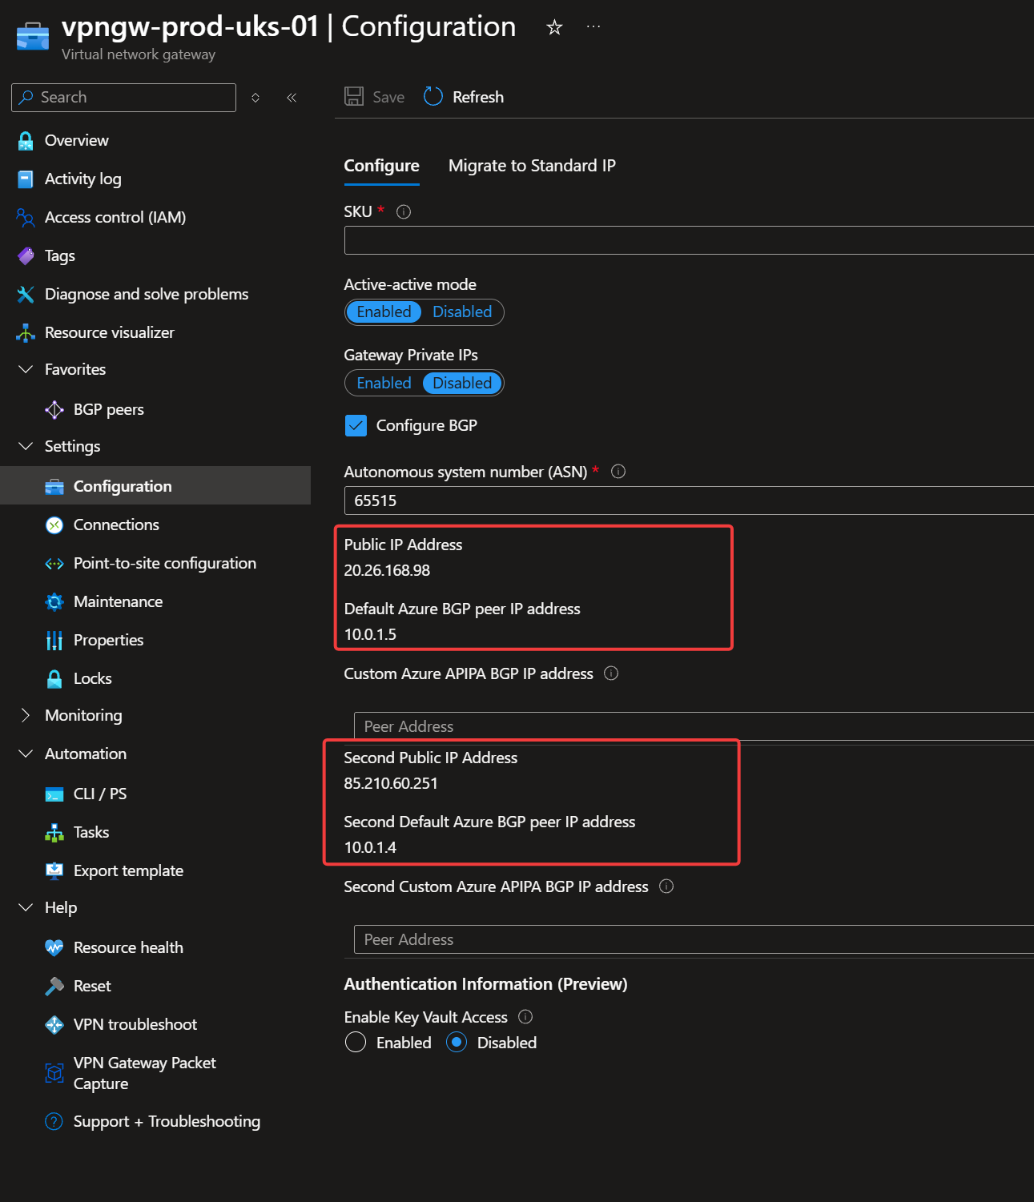
Task: Set Active-active mode to Disabled
Action: [x=463, y=312]
